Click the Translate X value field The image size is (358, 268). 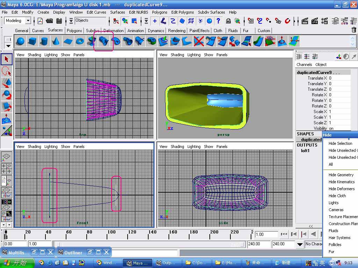pyautogui.click(x=339, y=78)
